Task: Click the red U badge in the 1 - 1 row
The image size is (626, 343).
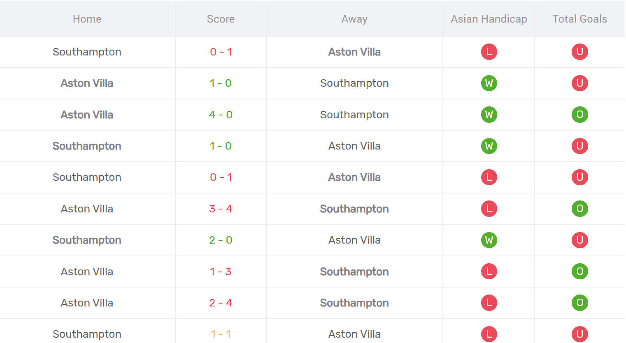Action: (x=579, y=334)
